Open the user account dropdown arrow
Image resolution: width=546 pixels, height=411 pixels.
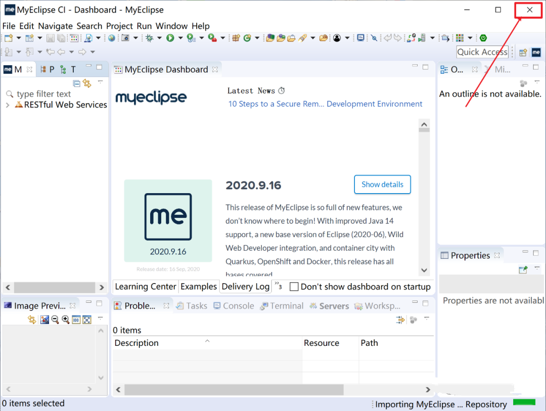click(347, 38)
